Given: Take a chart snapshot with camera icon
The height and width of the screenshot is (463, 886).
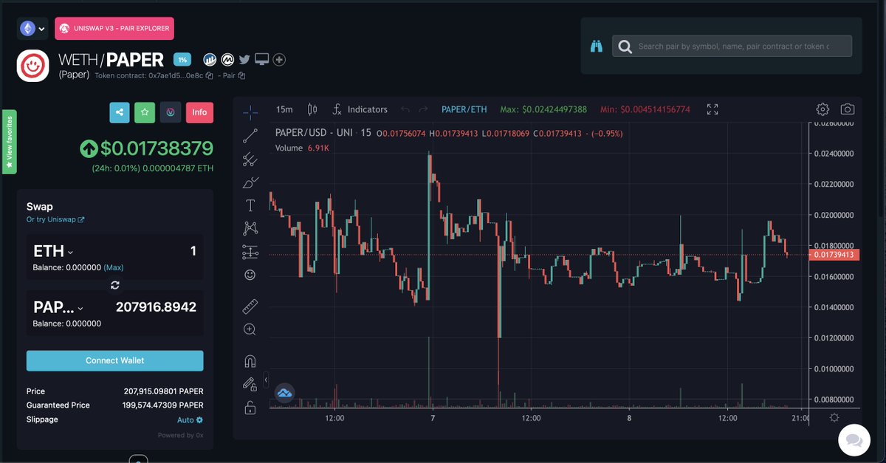Looking at the screenshot, I should (x=848, y=109).
